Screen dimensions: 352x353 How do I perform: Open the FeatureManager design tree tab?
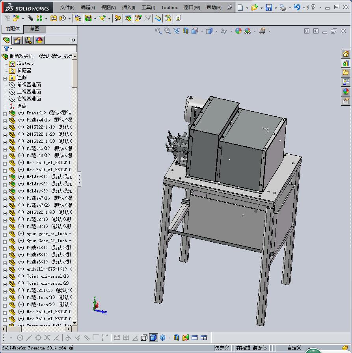pos(7,40)
